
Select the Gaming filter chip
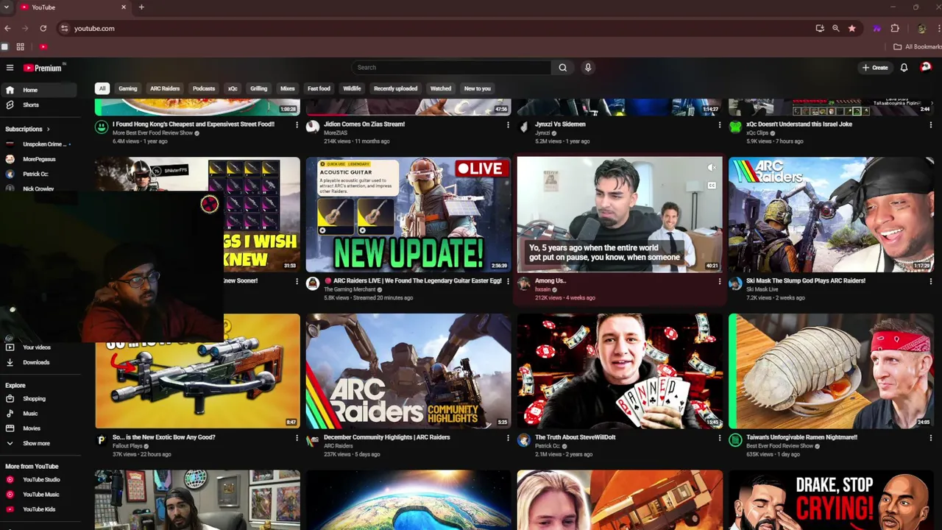tap(128, 88)
